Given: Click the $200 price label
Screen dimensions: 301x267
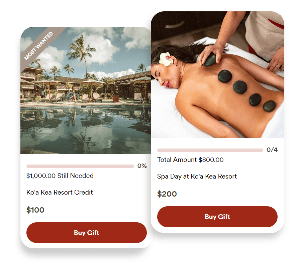Looking at the screenshot, I should point(167,194).
